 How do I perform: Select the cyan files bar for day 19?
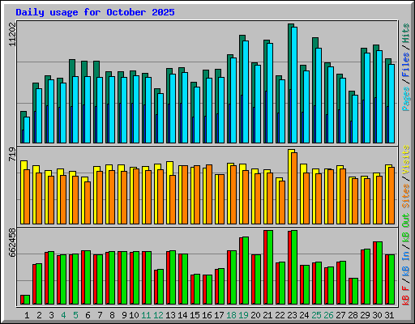(246, 92)
